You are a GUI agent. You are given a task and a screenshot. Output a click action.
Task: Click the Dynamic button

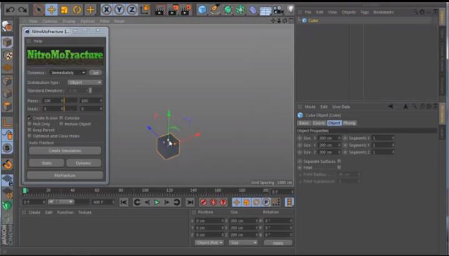[84, 163]
